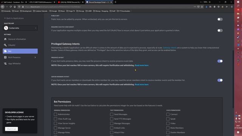Open Money / Shopping bookmarks folder
The image size is (242, 136).
click(101, 11)
